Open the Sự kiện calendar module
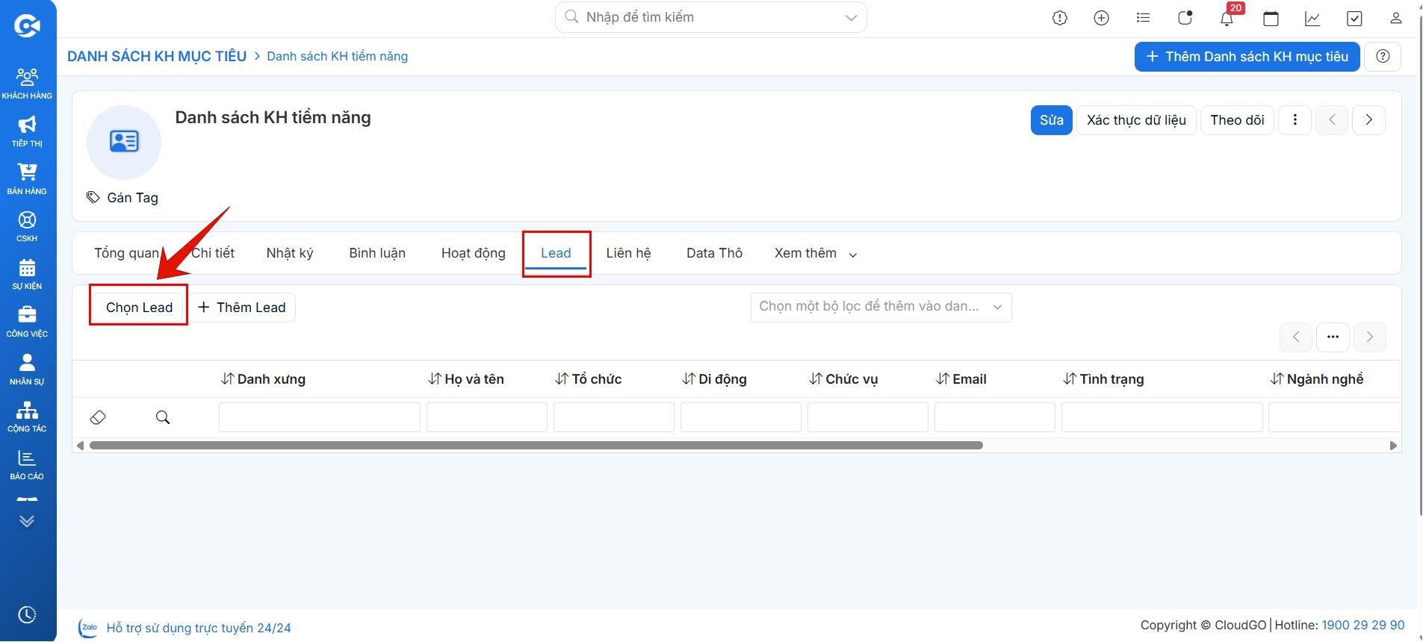Image resolution: width=1423 pixels, height=642 pixels. 27,274
